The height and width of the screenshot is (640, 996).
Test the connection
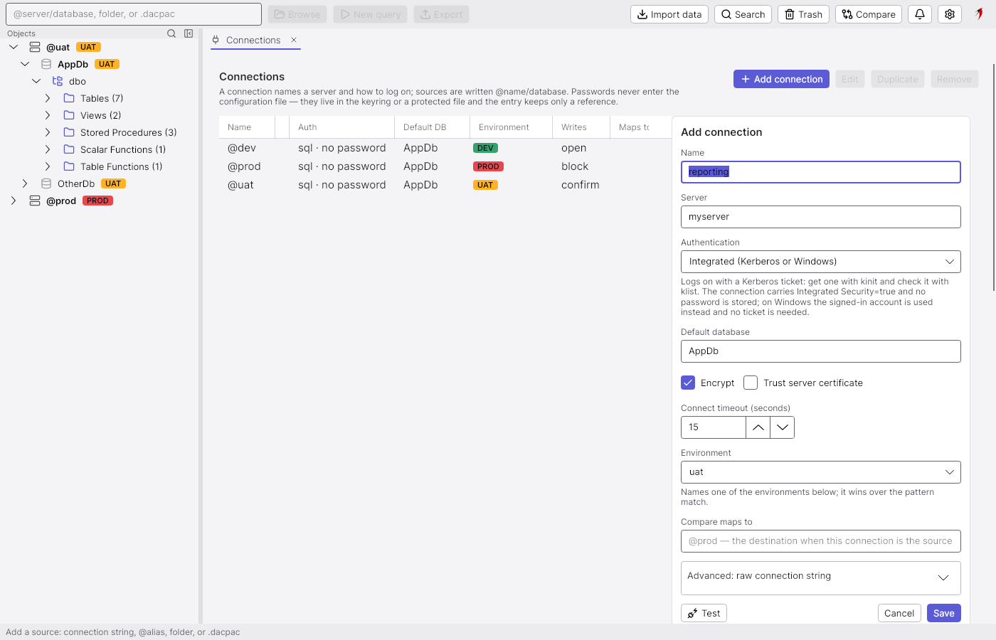pos(704,613)
